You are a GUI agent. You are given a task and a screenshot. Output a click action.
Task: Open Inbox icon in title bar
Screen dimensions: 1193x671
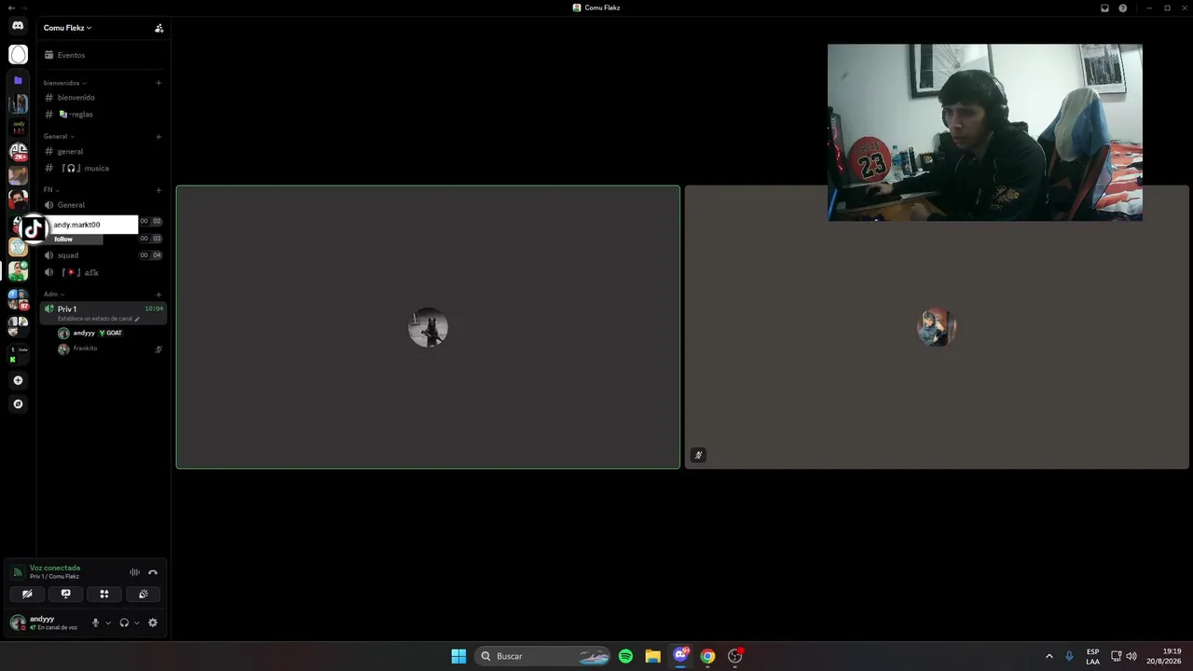[x=1104, y=7]
